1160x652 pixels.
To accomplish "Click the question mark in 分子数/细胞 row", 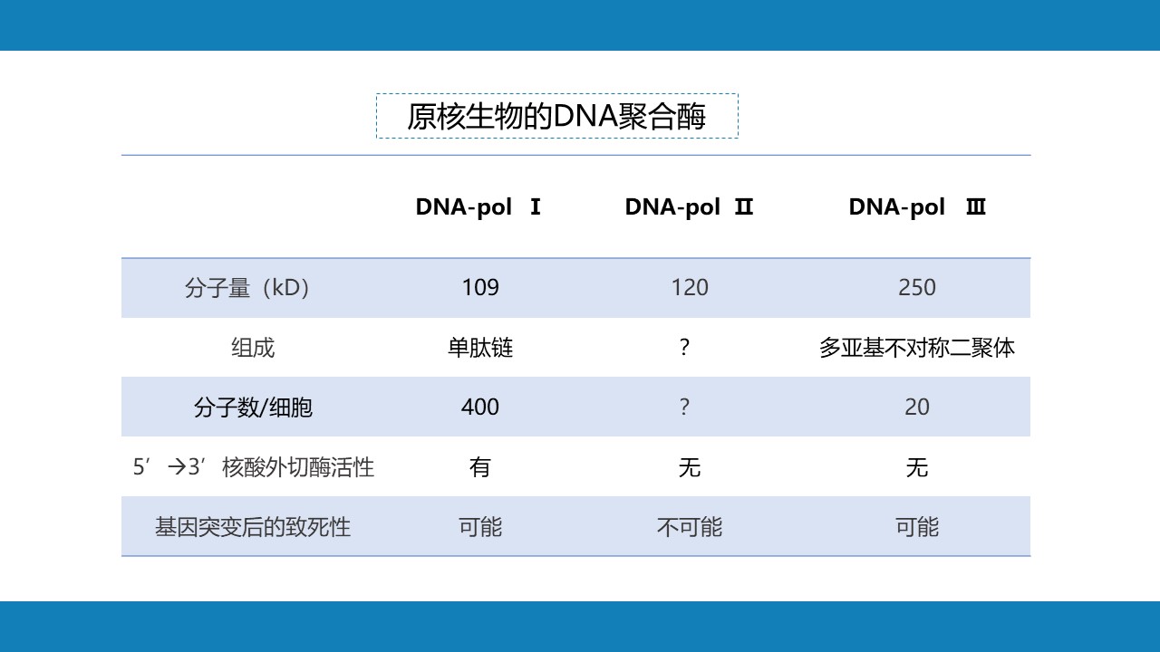I will click(684, 407).
